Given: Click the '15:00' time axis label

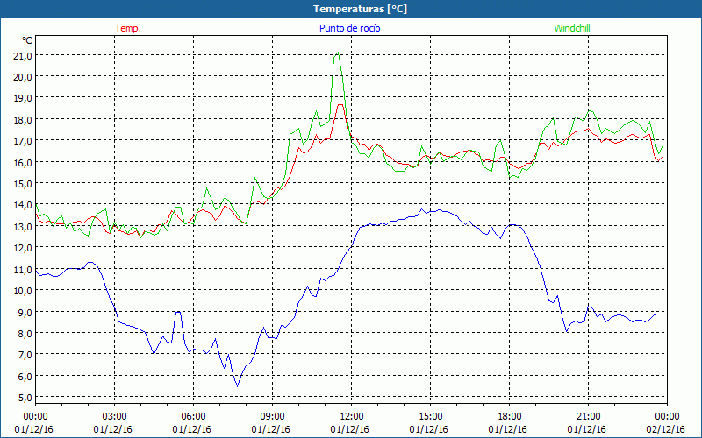Looking at the screenshot, I should pos(430,417).
